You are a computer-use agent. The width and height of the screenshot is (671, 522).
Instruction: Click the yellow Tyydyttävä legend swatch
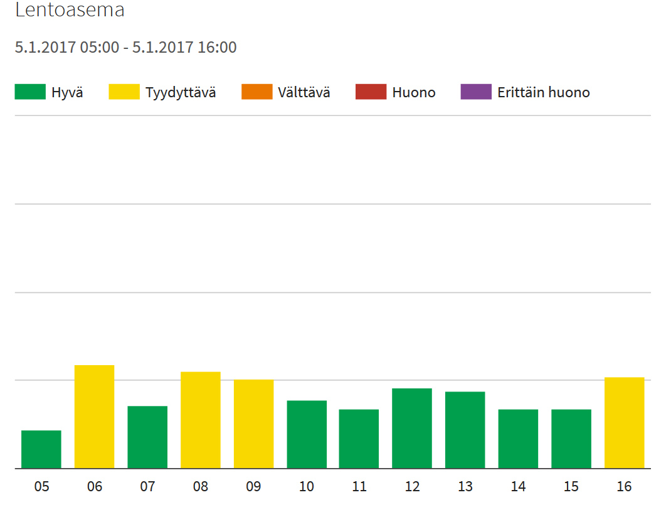[x=124, y=92]
